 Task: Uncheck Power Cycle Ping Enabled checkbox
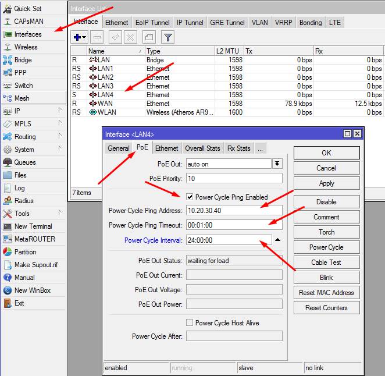click(x=190, y=197)
